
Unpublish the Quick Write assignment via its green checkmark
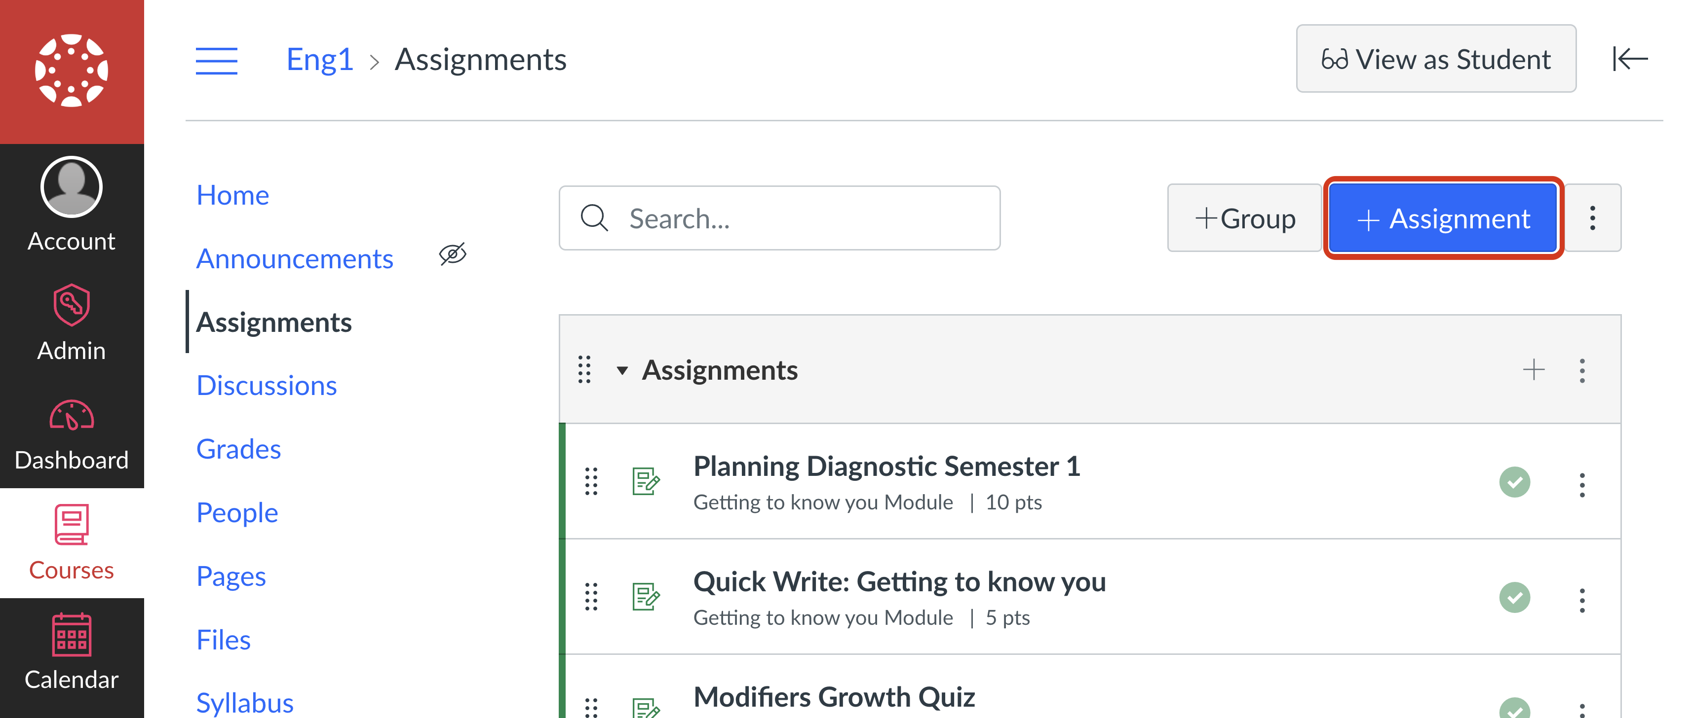(1515, 597)
